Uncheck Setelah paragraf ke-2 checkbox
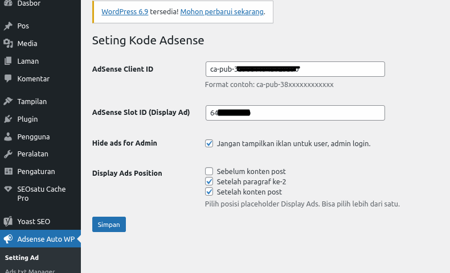The width and height of the screenshot is (450, 273). coord(209,181)
